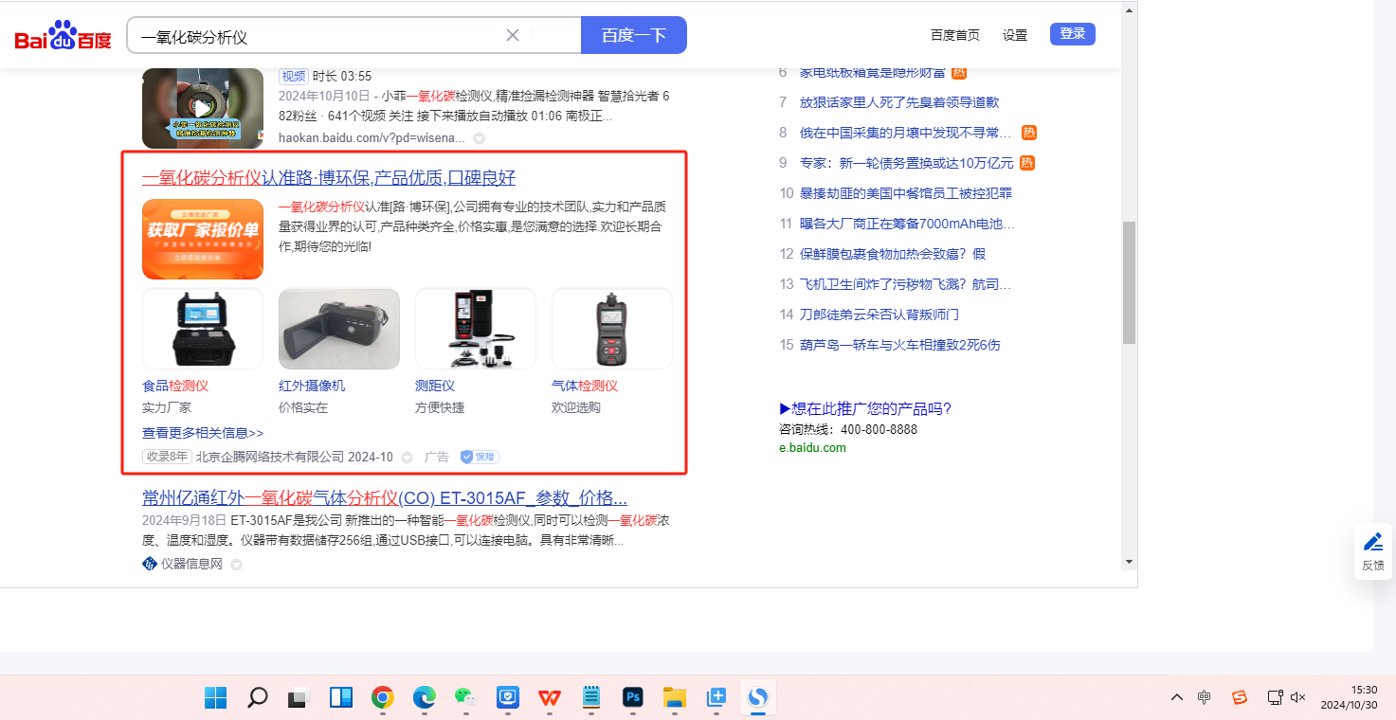Click the page vertical scrollbar thumb
The width and height of the screenshot is (1396, 720).
1129,282
